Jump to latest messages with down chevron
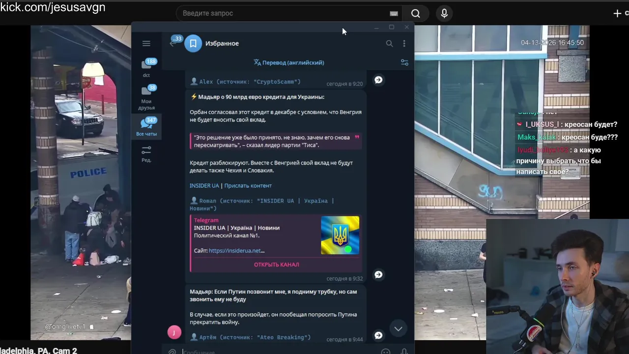 399,328
